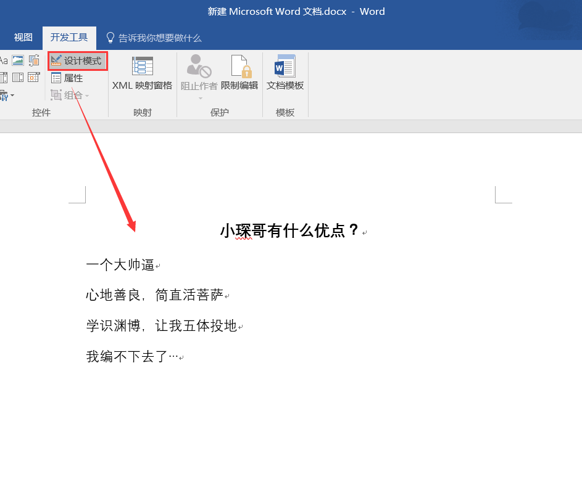The width and height of the screenshot is (582, 493).
Task: Insert a building block gallery control
Action: (34, 60)
